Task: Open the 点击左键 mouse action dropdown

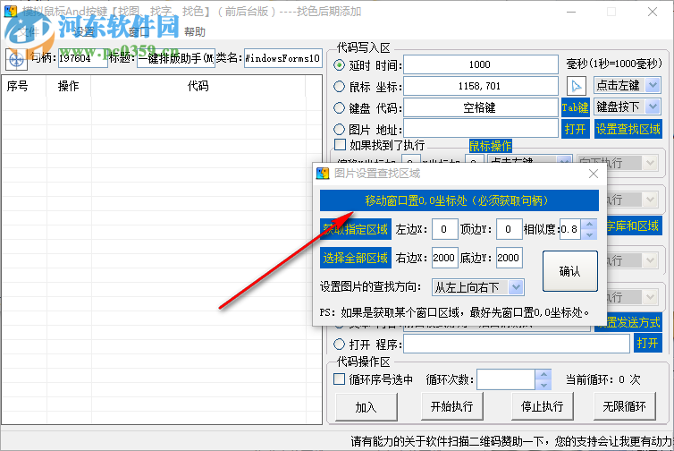Action: click(x=653, y=85)
